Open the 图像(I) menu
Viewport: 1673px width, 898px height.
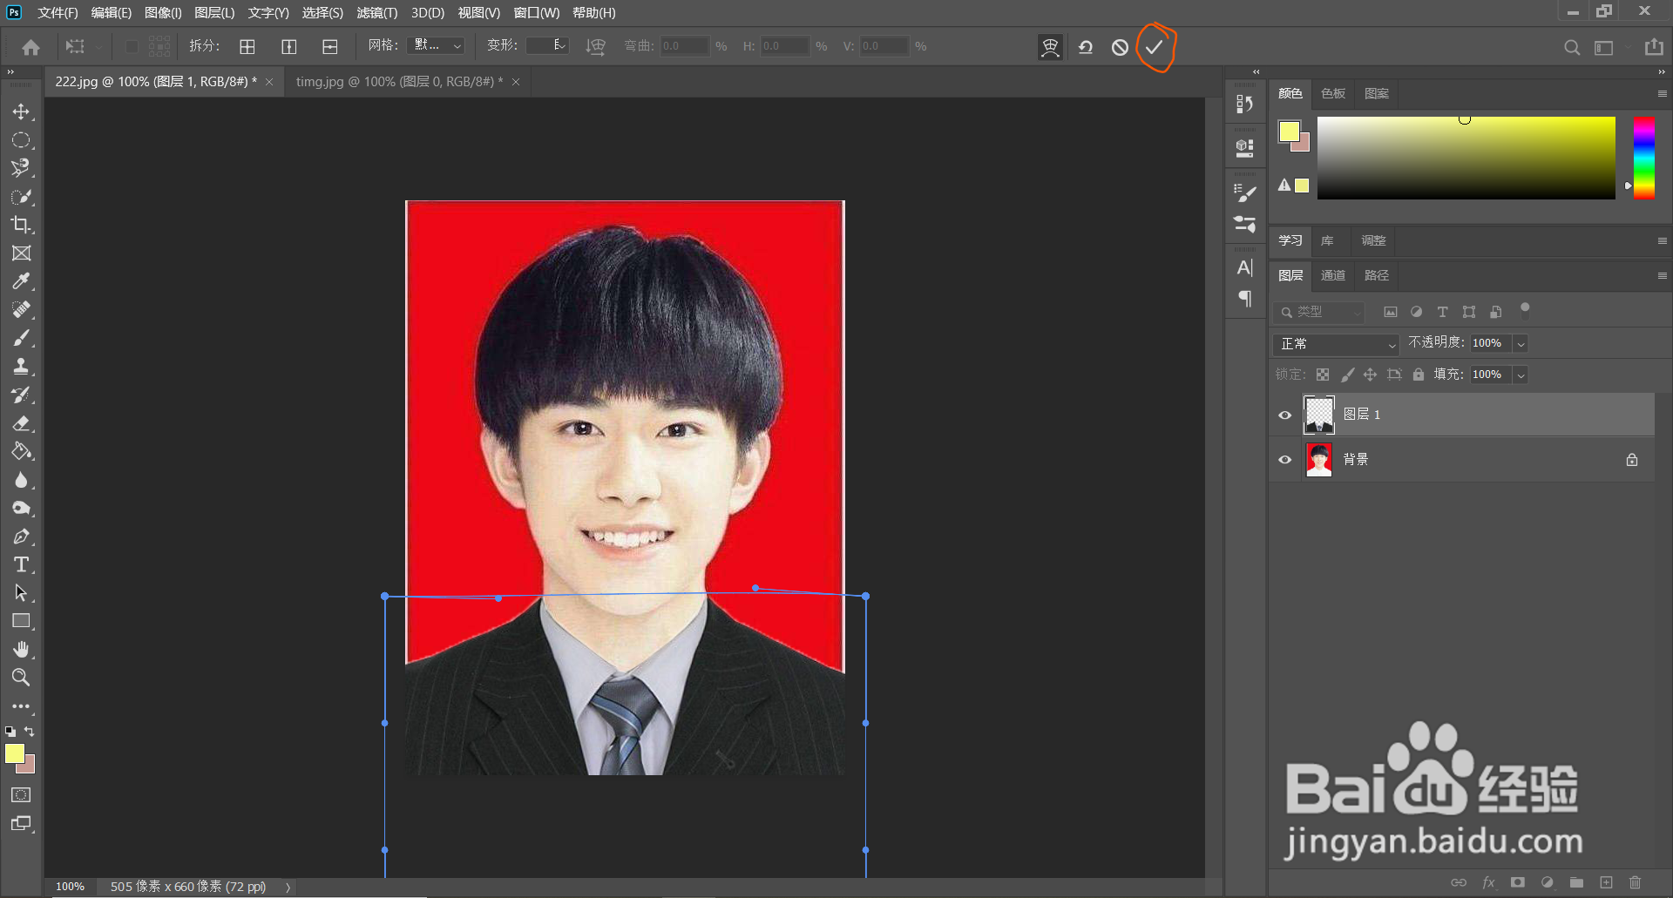163,13
